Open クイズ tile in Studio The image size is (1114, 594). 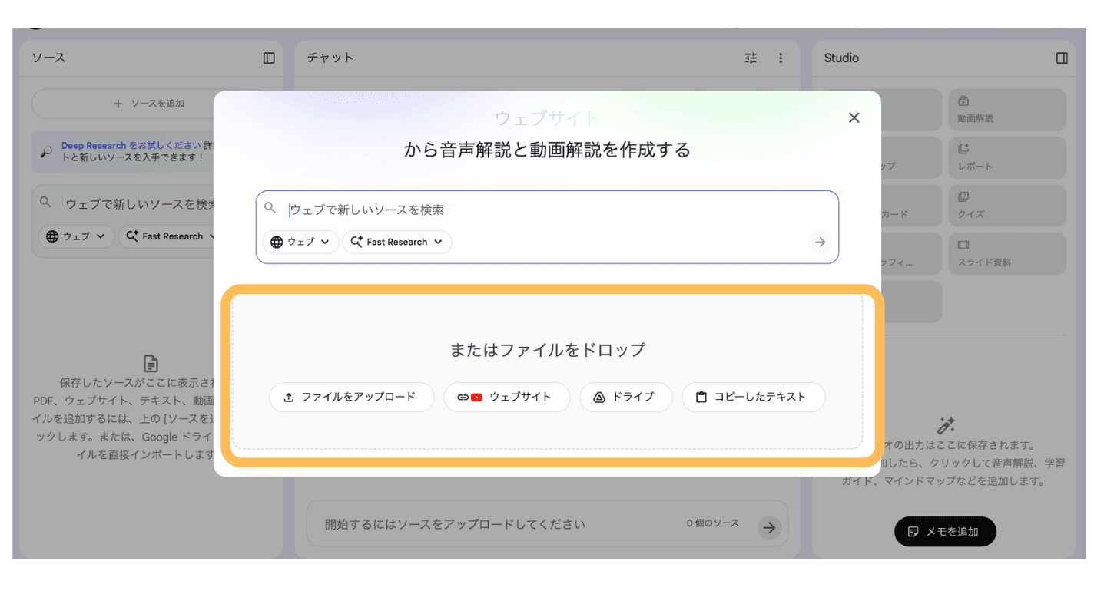(x=1006, y=206)
